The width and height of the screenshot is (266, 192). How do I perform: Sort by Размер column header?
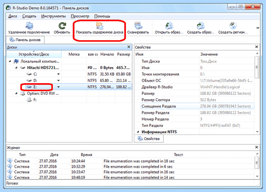124,54
